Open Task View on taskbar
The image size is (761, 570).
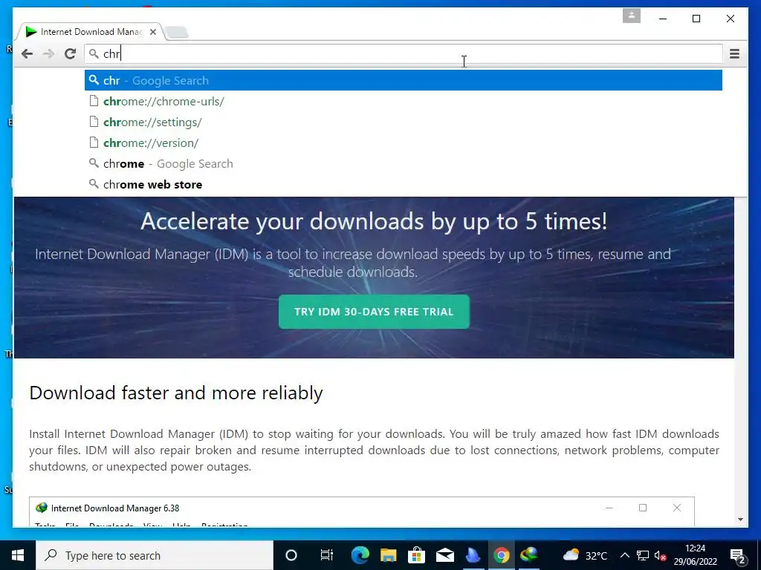pos(327,555)
